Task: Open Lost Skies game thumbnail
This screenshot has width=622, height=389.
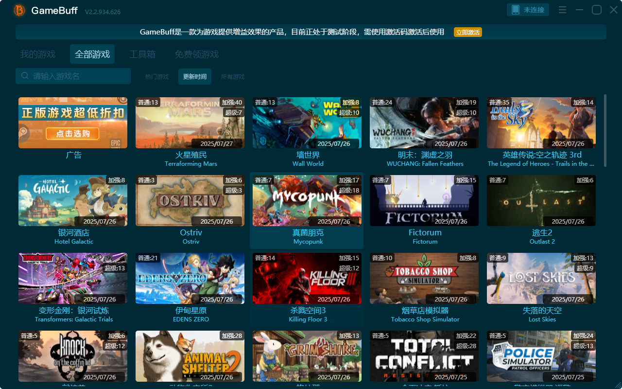Action: pyautogui.click(x=541, y=278)
